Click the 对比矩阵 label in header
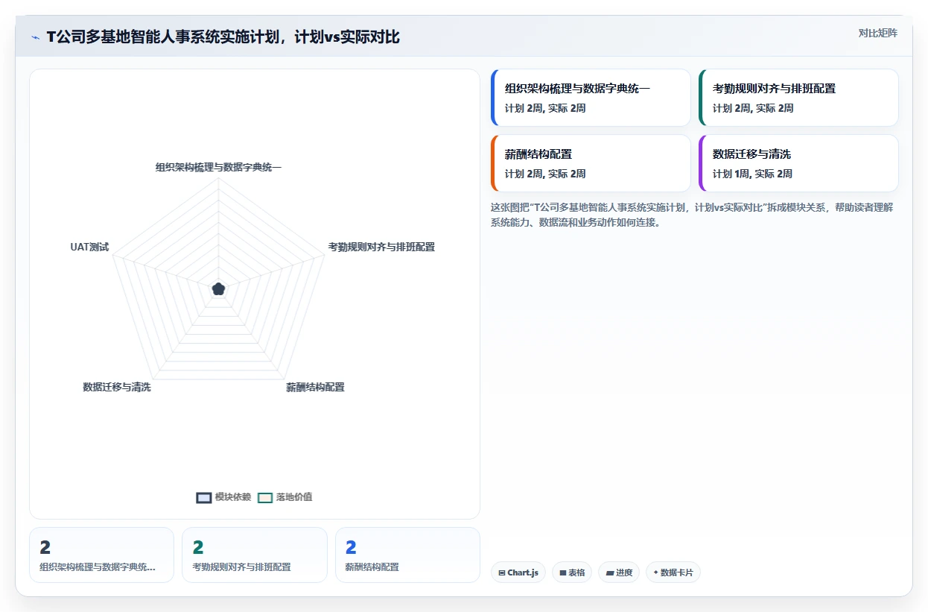928x612 pixels. pyautogui.click(x=877, y=33)
